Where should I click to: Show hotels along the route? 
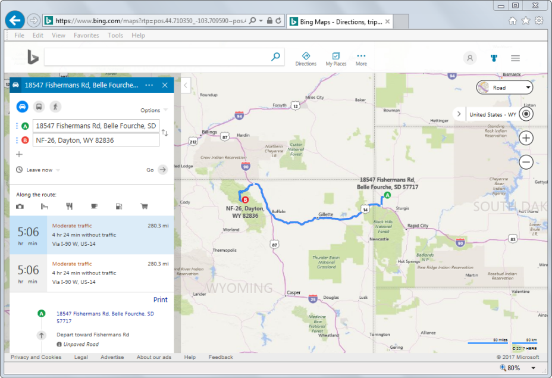(x=45, y=207)
